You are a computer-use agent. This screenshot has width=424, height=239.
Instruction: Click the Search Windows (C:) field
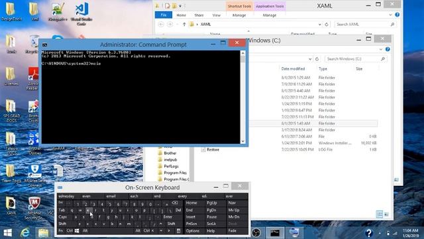(x=355, y=59)
